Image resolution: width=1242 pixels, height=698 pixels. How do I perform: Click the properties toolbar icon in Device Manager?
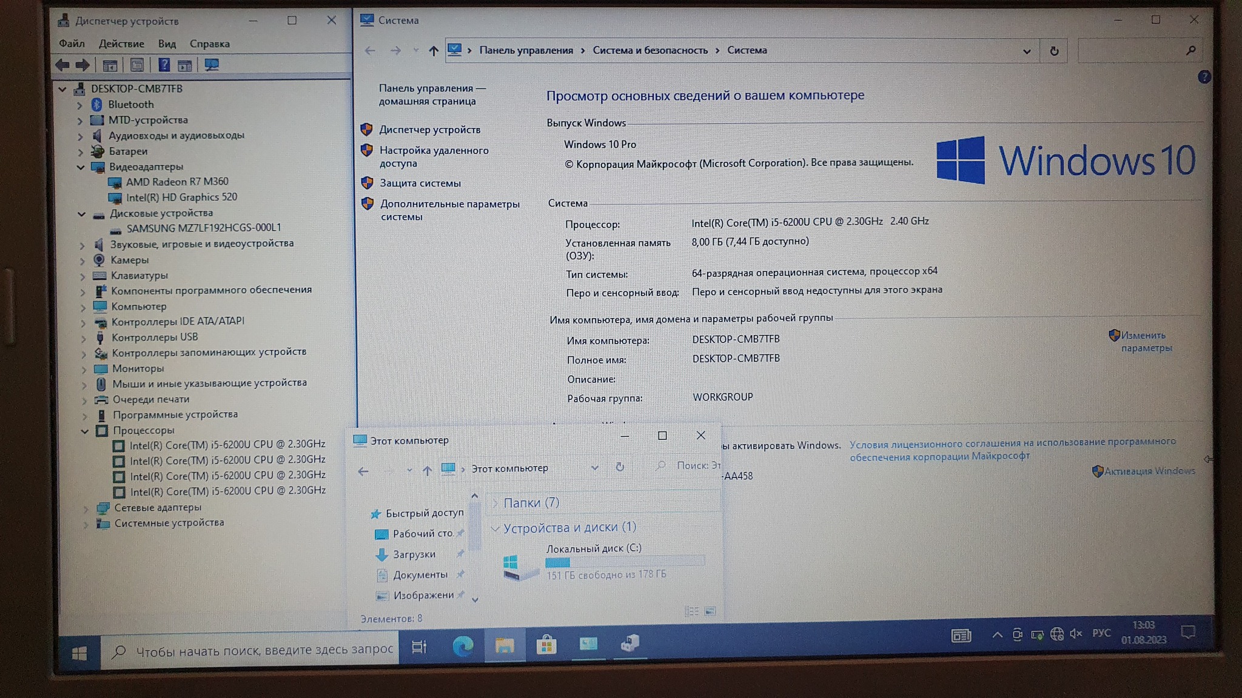pyautogui.click(x=137, y=65)
